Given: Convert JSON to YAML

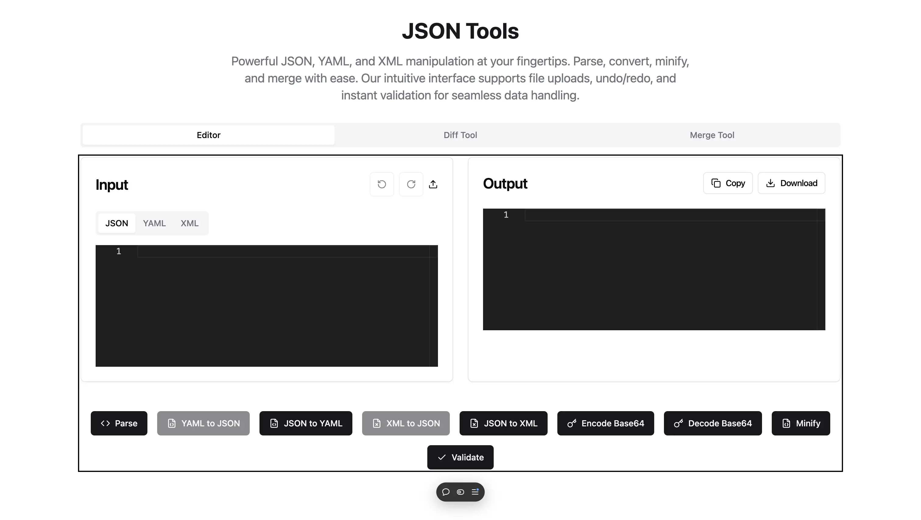Looking at the screenshot, I should [306, 423].
